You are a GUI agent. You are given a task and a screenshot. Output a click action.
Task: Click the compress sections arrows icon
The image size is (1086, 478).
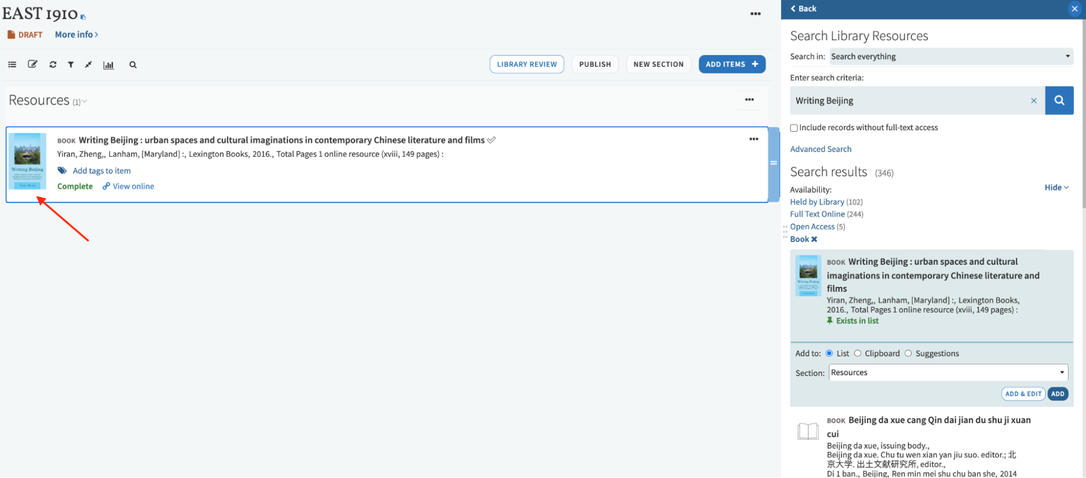(89, 65)
